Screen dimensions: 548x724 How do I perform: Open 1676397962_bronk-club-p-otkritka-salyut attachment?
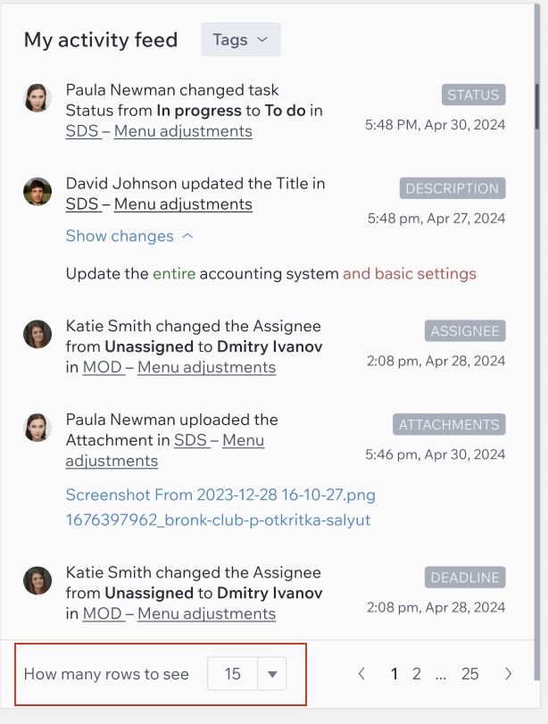219,520
